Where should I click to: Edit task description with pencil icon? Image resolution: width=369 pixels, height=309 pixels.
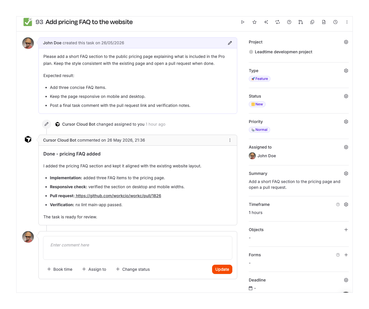pos(230,43)
